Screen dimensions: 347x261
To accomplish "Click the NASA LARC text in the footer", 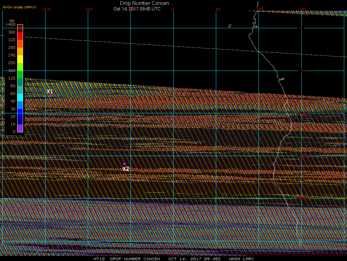I will (x=241, y=259).
